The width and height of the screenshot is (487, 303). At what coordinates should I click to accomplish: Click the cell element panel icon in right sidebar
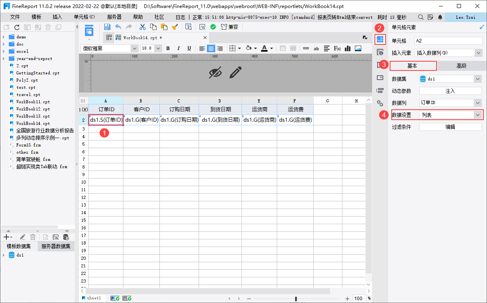pyautogui.click(x=380, y=39)
